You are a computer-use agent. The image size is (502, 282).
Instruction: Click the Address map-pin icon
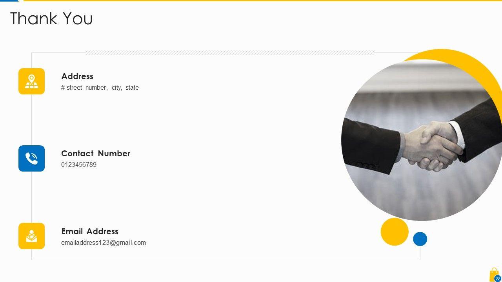click(x=31, y=81)
